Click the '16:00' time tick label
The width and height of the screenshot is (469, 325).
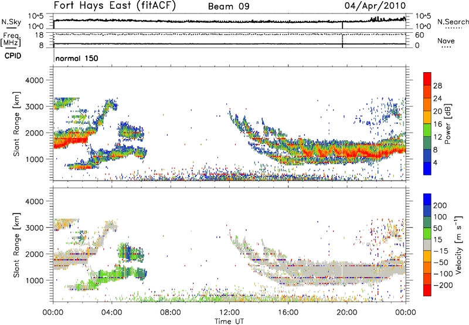click(x=288, y=313)
